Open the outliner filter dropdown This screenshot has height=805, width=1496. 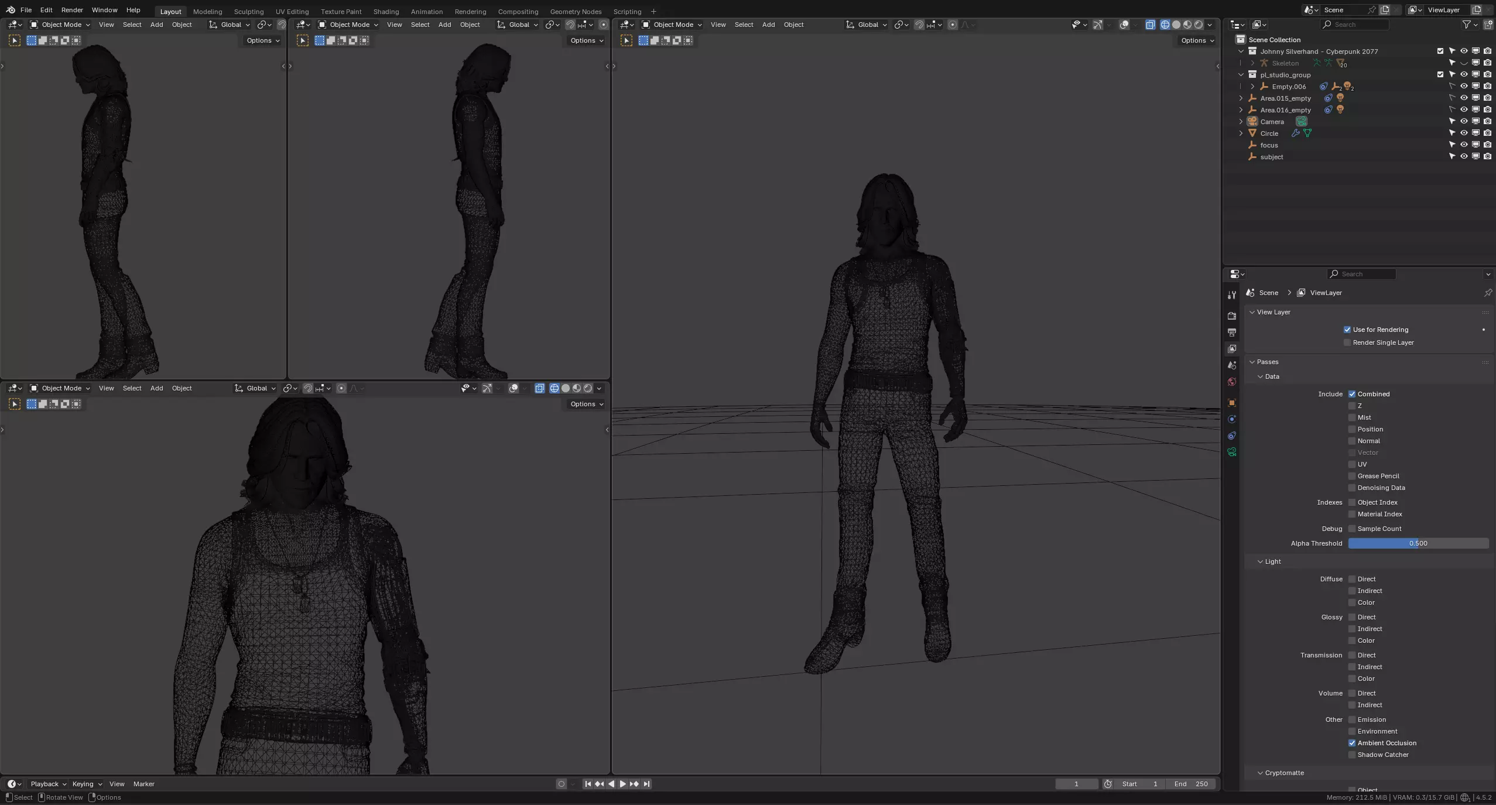point(1470,25)
